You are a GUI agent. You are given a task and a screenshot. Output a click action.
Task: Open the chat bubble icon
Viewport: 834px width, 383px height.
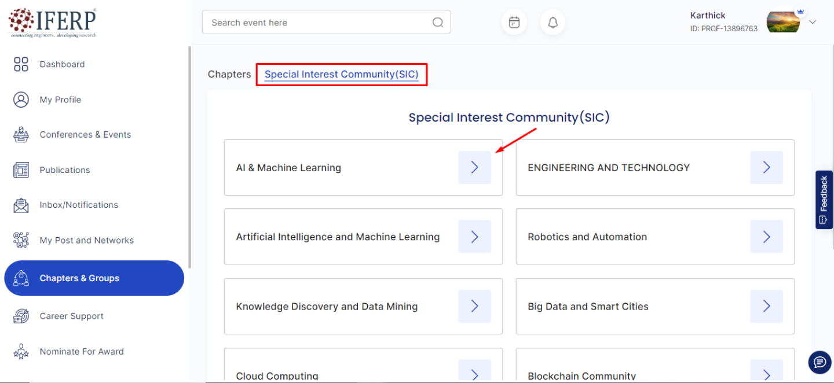coord(820,362)
